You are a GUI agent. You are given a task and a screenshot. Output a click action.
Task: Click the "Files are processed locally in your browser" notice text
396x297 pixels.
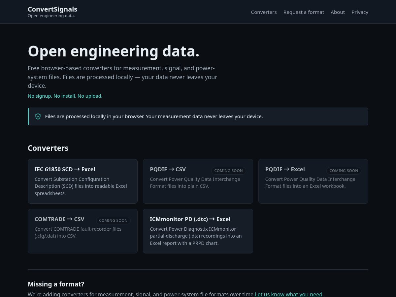coord(154,116)
